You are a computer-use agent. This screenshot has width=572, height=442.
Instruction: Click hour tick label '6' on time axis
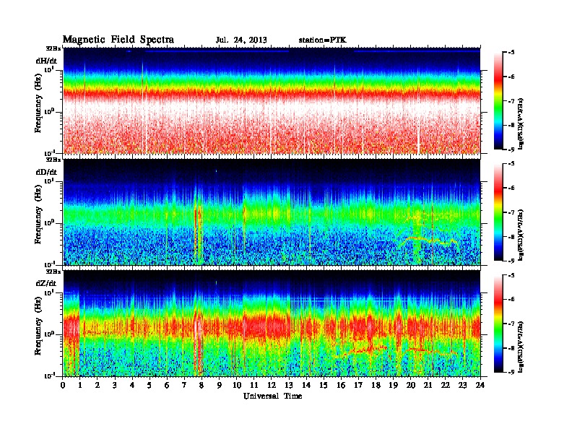pos(167,385)
